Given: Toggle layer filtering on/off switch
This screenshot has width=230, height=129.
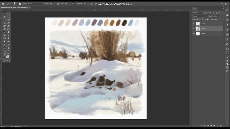Looking at the screenshot, I should [x=219, y=13].
